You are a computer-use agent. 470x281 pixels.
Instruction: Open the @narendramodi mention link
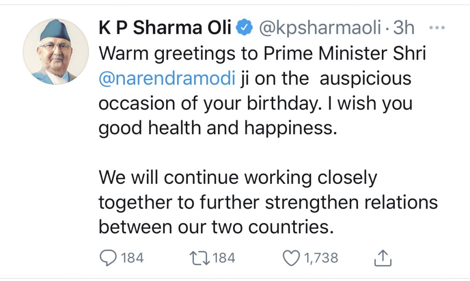click(167, 78)
